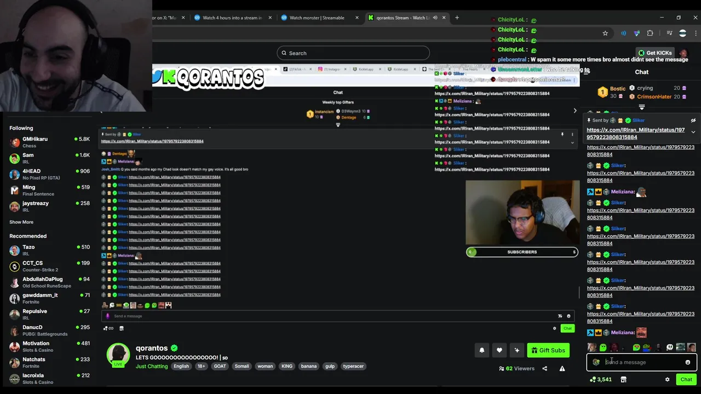Click the Gift Subs button
Viewport: 701px width, 394px height.
[548, 350]
